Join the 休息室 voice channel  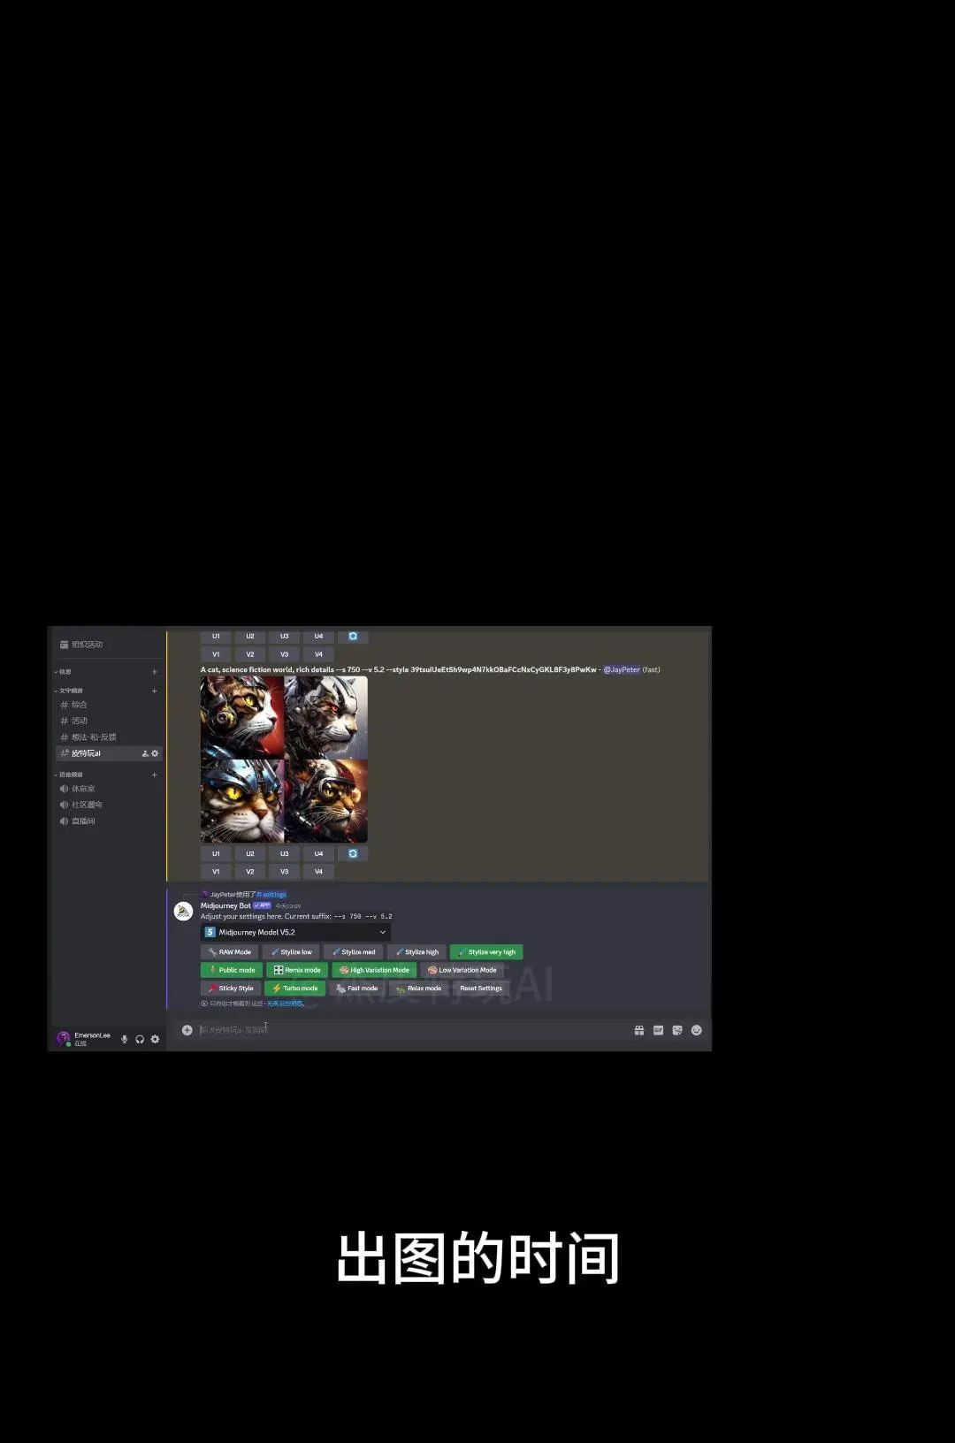tap(83, 789)
